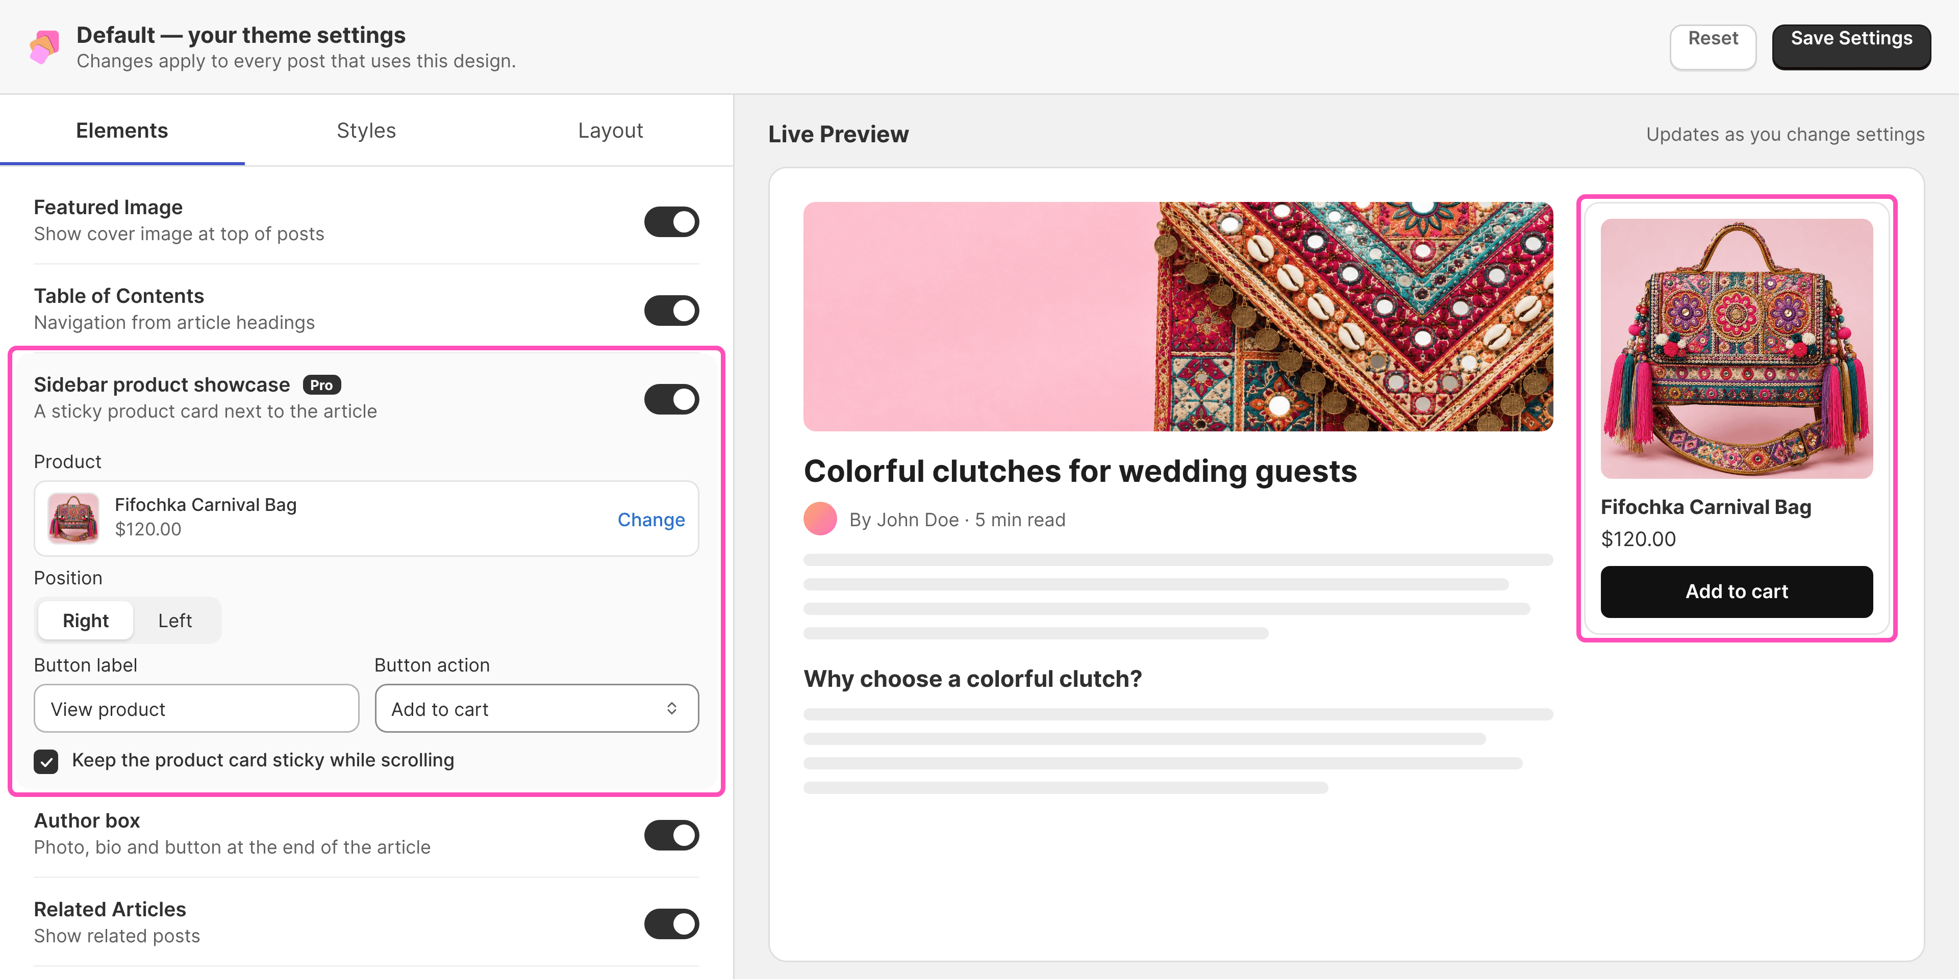Click Fifochka Carnival Bag thumbnail in Product field
The width and height of the screenshot is (1959, 979).
point(73,518)
